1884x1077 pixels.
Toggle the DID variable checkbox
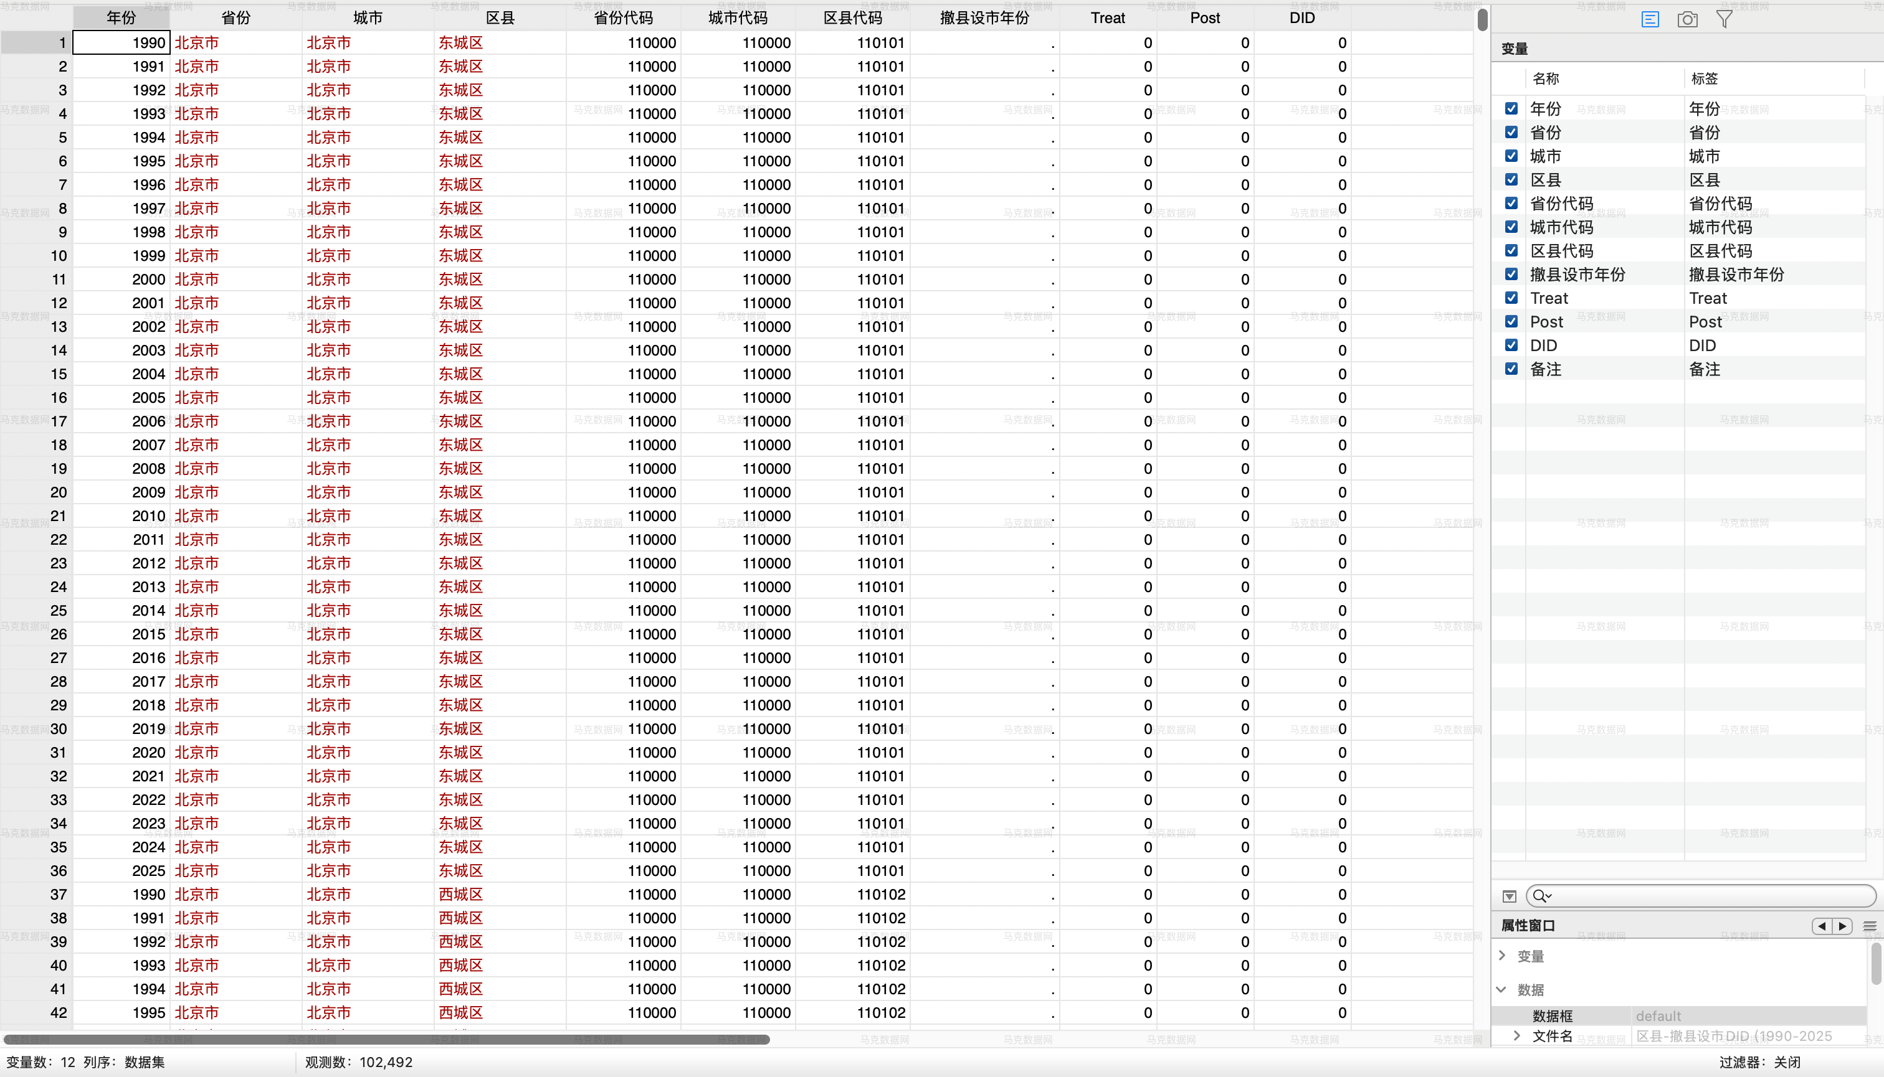tap(1511, 346)
